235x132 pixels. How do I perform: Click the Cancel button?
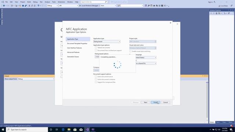click(x=165, y=102)
